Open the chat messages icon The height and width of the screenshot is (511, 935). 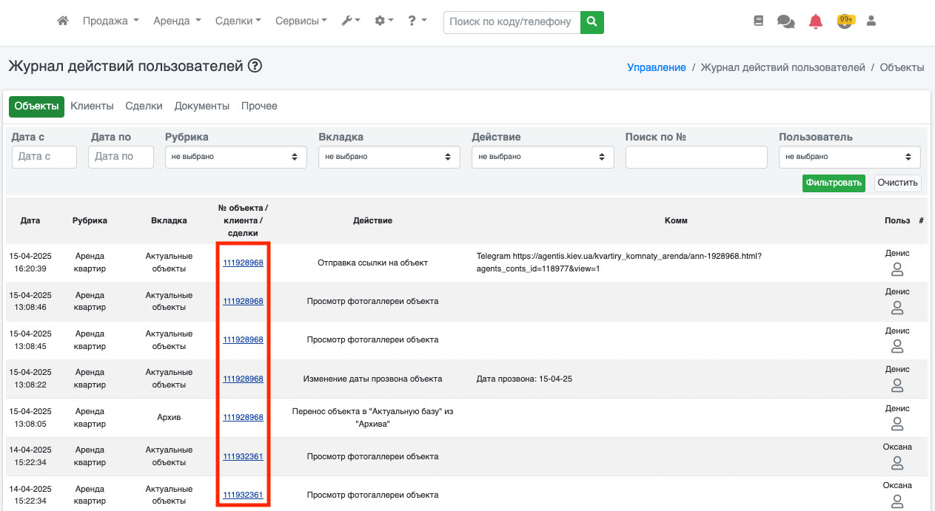(x=785, y=21)
